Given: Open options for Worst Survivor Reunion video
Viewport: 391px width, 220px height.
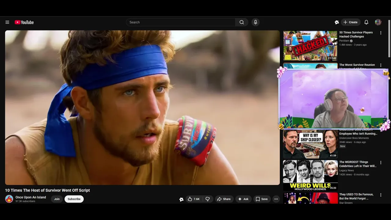Looking at the screenshot, I should [x=381, y=65].
